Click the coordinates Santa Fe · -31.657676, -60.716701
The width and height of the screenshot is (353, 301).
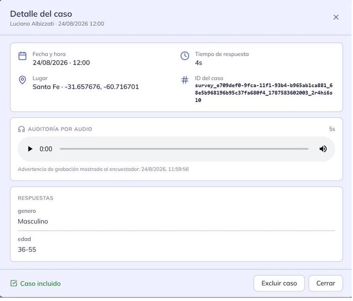(x=86, y=87)
